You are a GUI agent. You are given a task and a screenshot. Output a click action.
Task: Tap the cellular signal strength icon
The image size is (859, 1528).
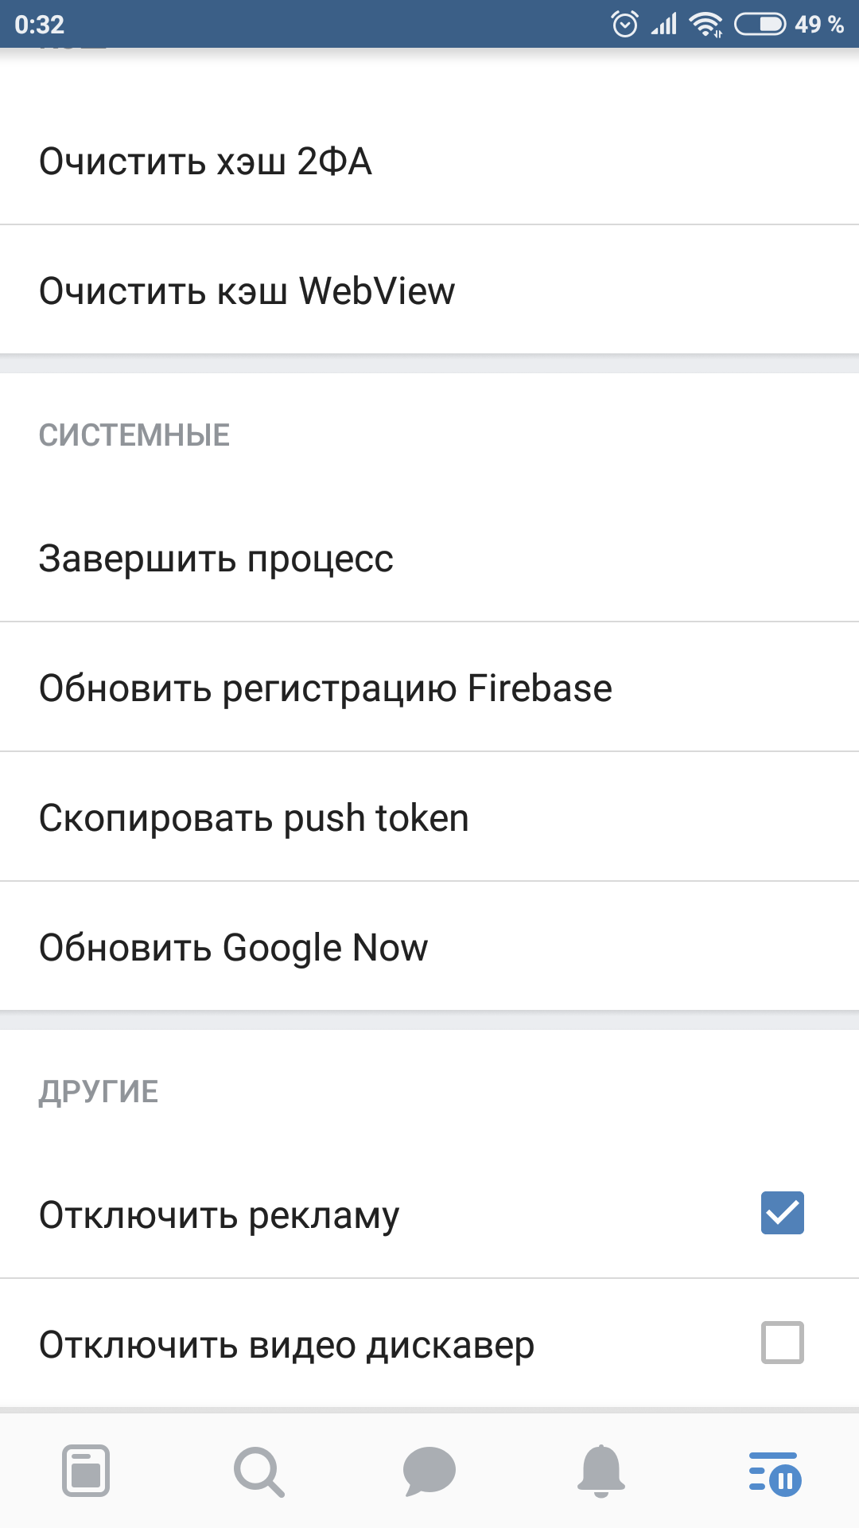pos(664,24)
